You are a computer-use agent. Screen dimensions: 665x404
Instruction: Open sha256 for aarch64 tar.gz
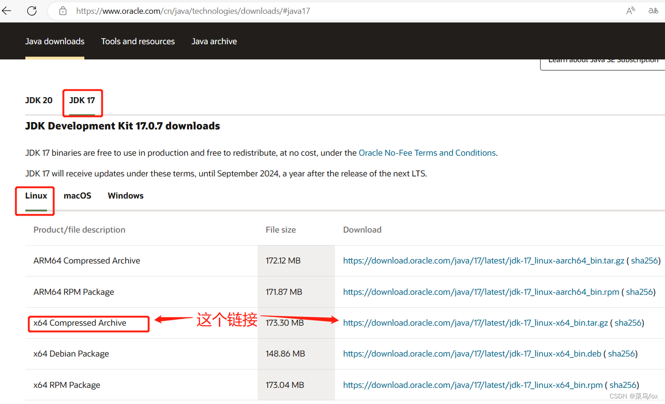tap(644, 261)
